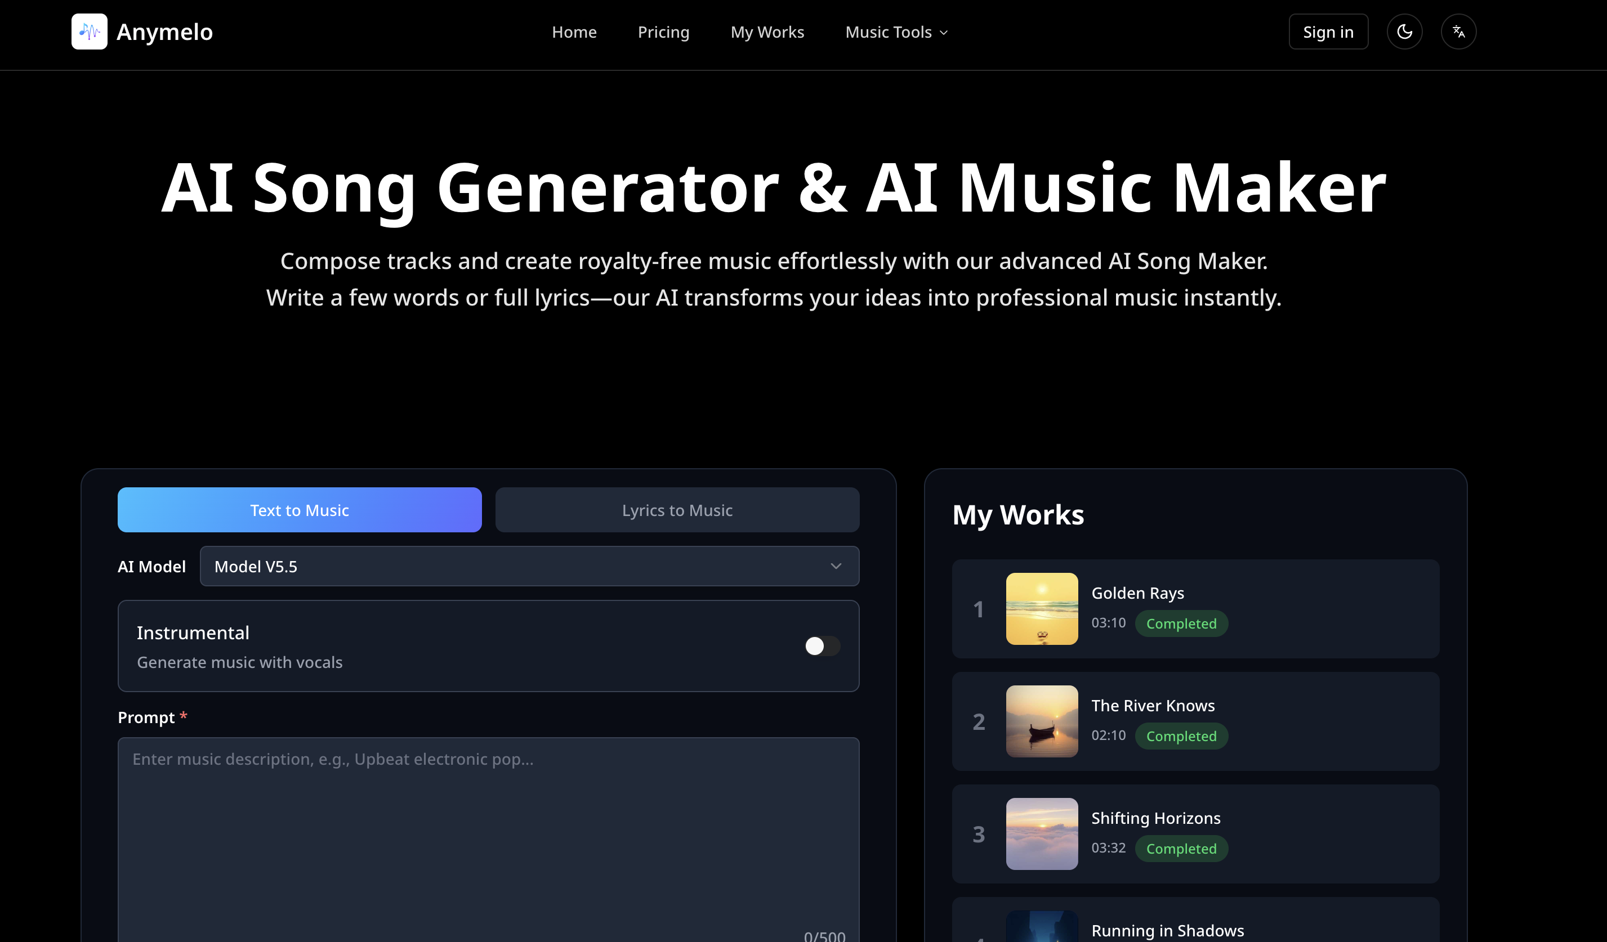Click the Anymelo waveform logo icon
The height and width of the screenshot is (942, 1607).
pos(90,31)
